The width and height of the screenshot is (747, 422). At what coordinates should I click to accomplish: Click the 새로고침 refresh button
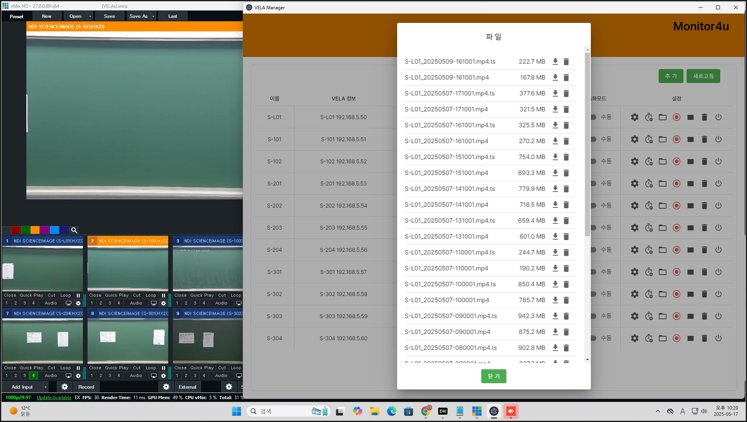703,76
